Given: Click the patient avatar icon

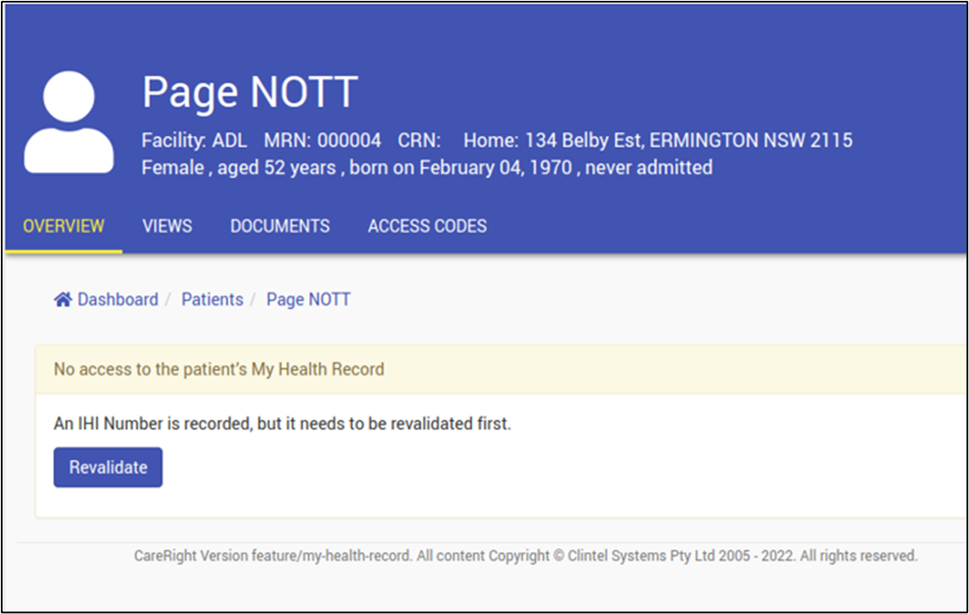Looking at the screenshot, I should pos(69,122).
